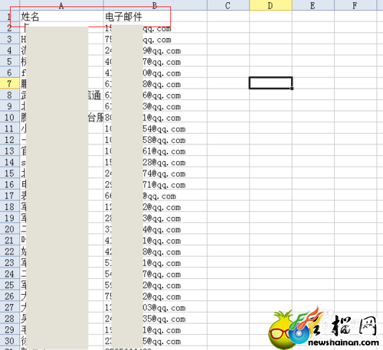The height and width of the screenshot is (350, 383).
Task: Click the fill handle of cell D7
Action: point(292,89)
